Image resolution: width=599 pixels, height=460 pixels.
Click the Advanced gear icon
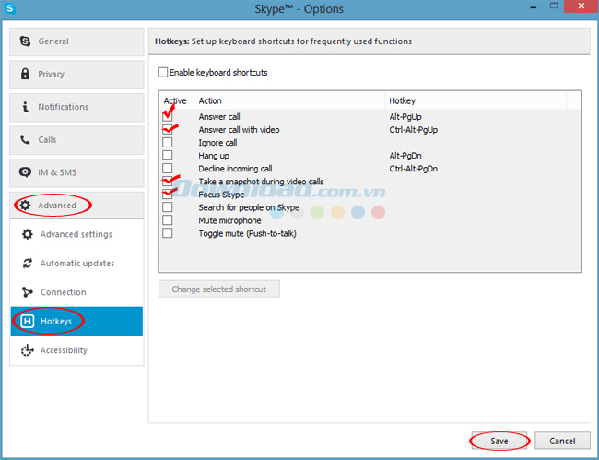pos(25,206)
